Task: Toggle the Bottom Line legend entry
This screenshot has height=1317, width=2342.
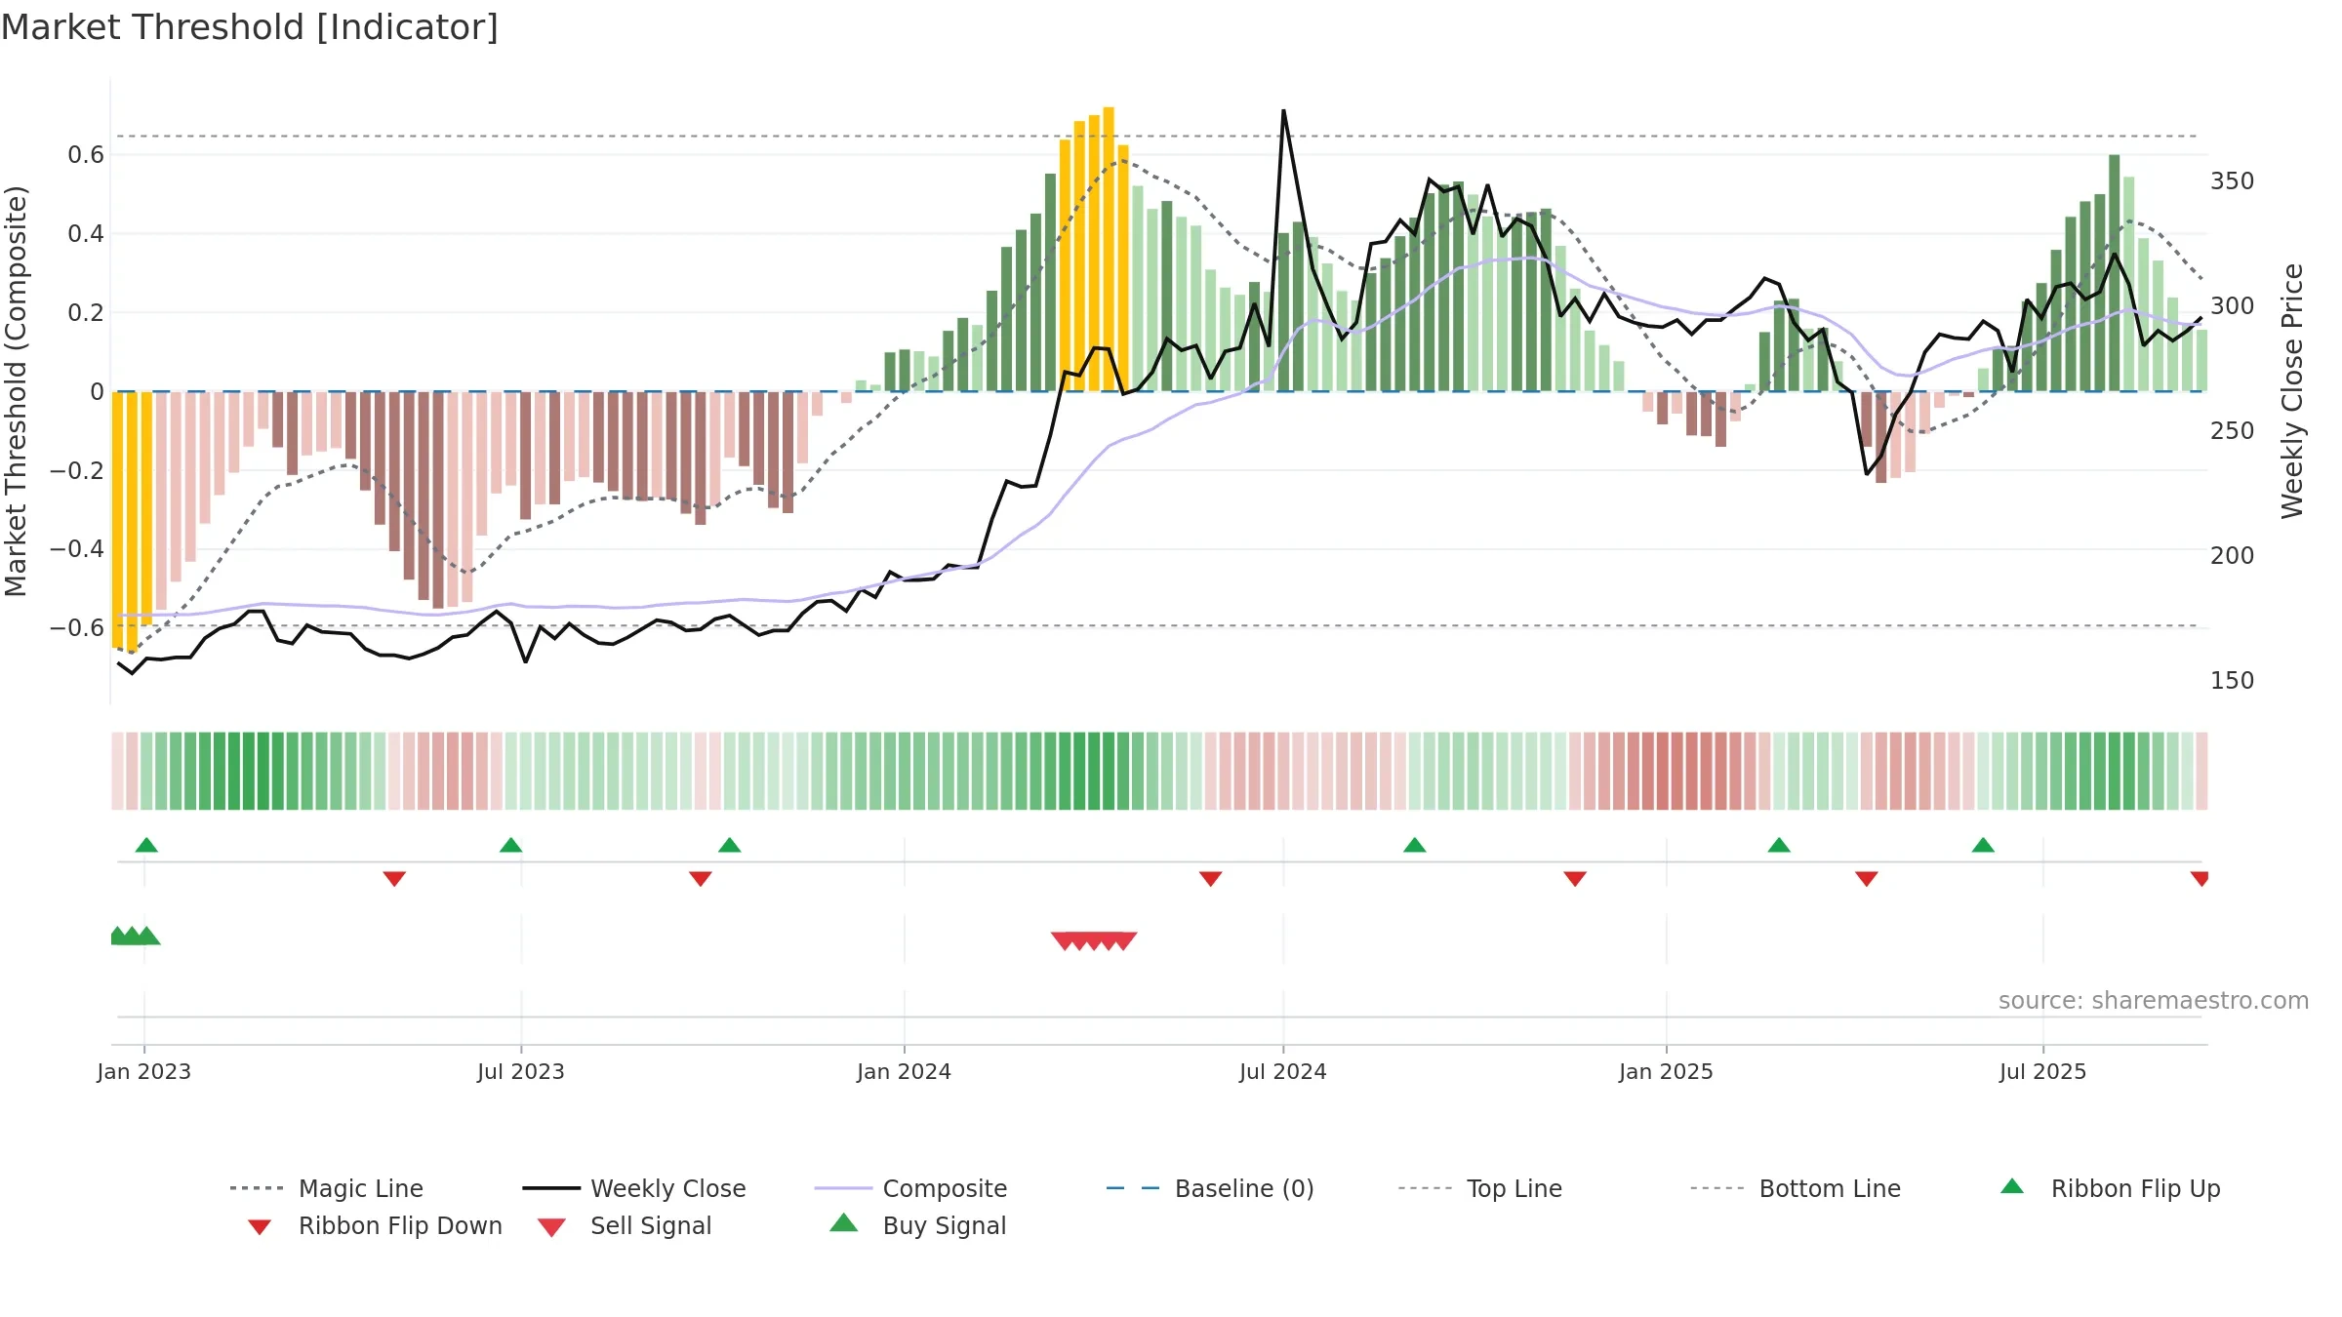Action: [1796, 1188]
